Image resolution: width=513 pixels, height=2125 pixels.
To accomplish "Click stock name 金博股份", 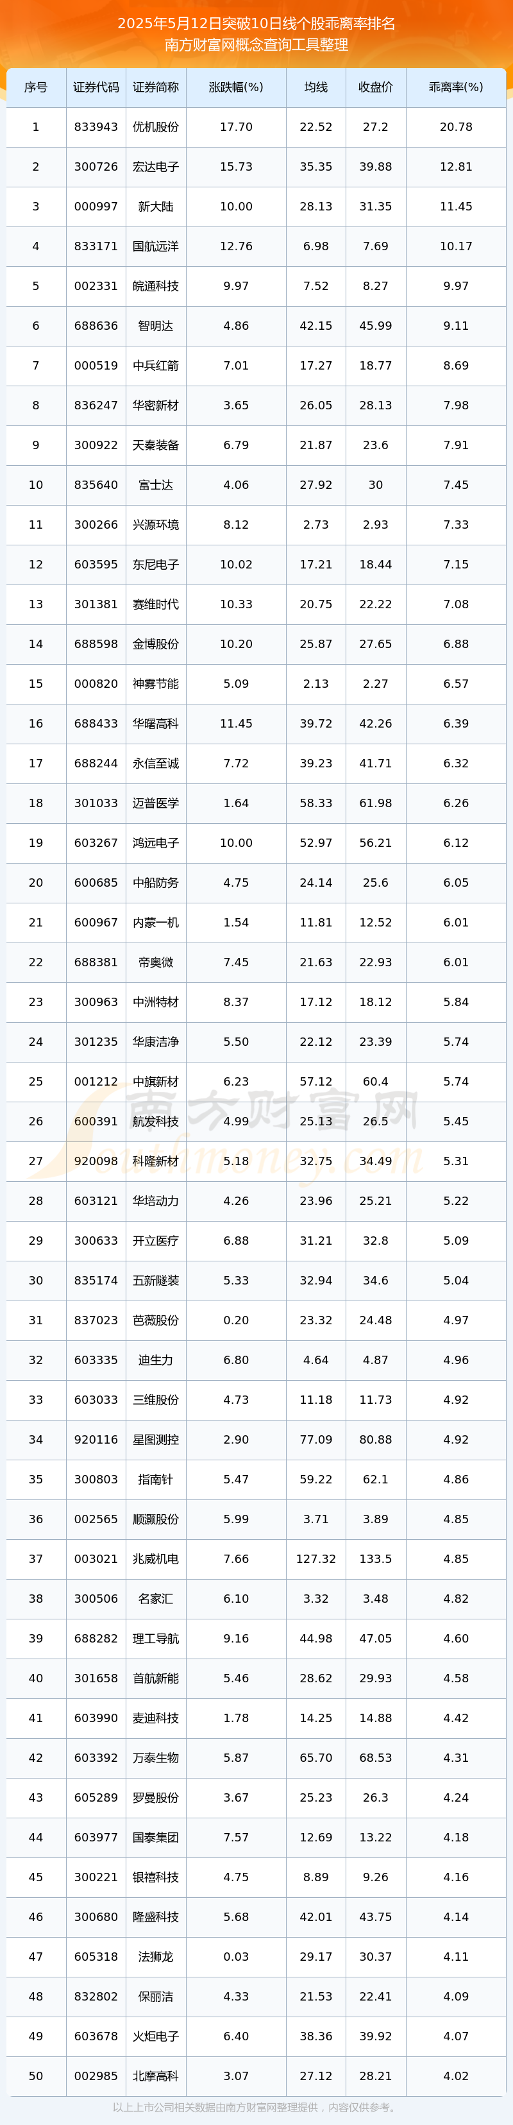I will 156,644.
